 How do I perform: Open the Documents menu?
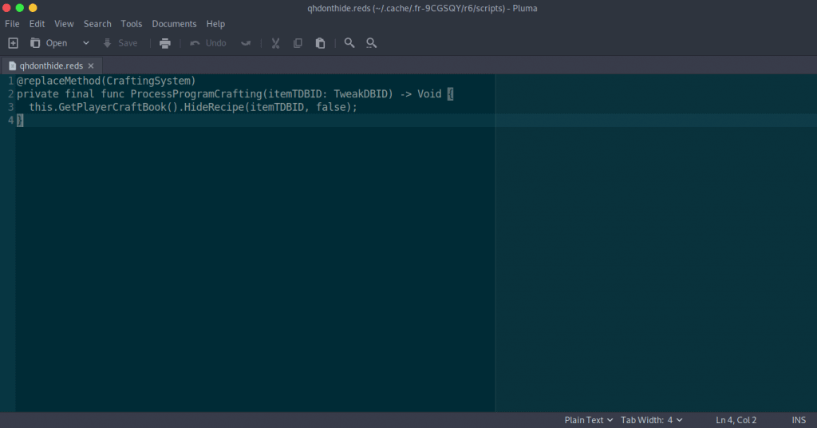point(174,24)
